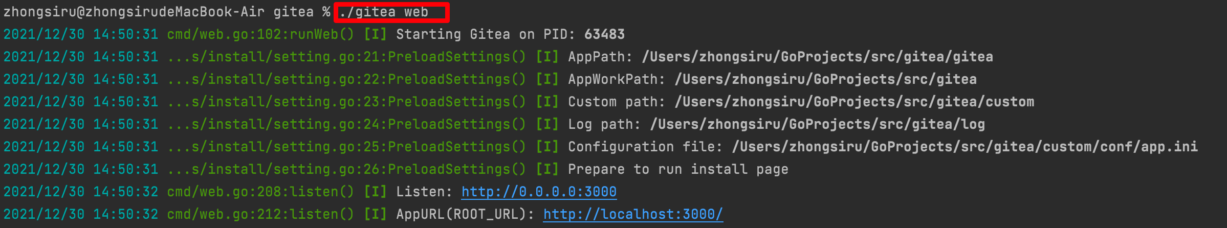Click the [I] level tag on the AppPath line
This screenshot has height=228, width=1227.
pyautogui.click(x=547, y=57)
